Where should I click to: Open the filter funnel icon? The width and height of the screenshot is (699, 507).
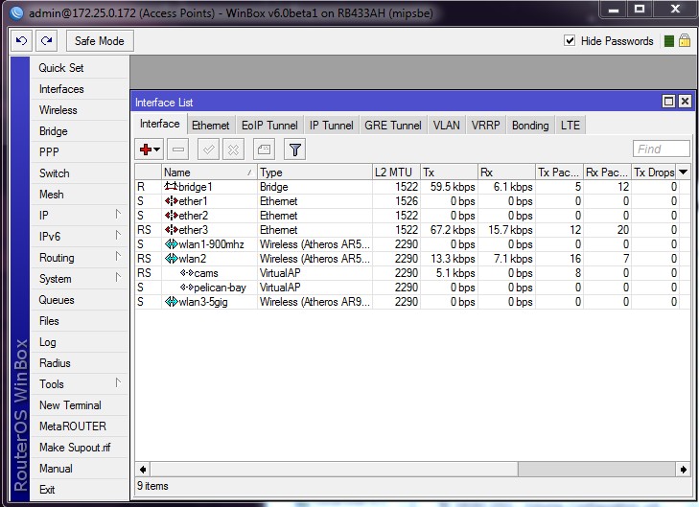(x=295, y=150)
